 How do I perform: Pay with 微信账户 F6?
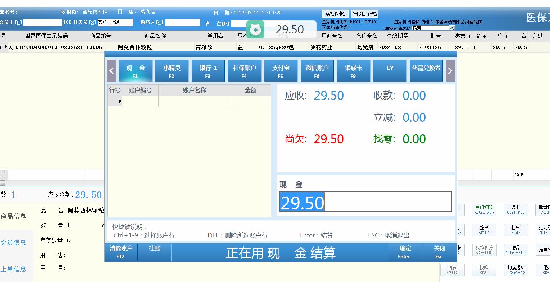point(317,71)
